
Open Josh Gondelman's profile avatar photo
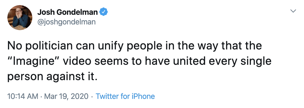pyautogui.click(x=20, y=18)
